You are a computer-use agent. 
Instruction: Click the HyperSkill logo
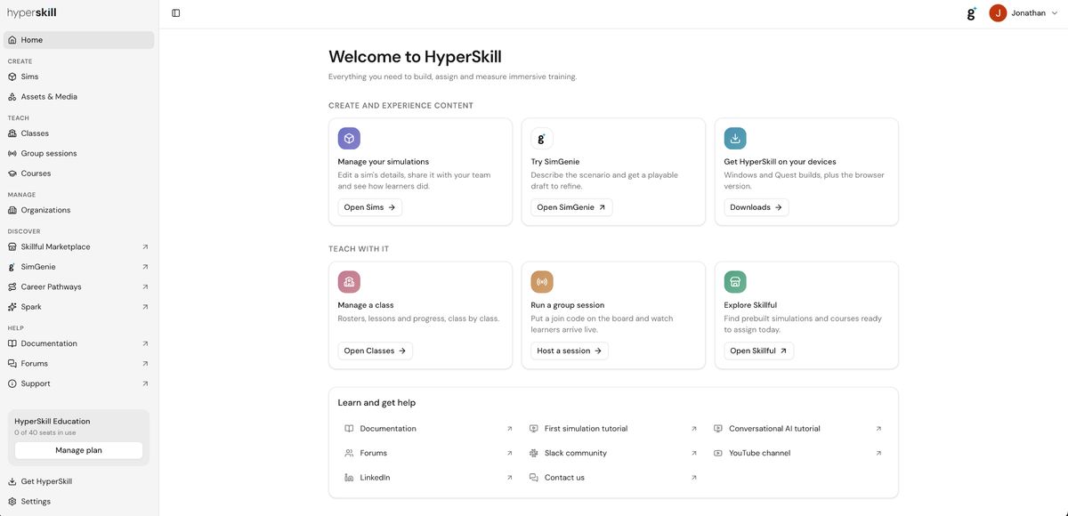click(x=32, y=13)
